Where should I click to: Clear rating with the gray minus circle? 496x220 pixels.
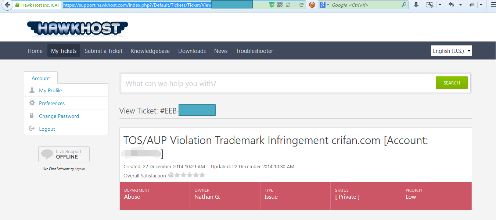[x=171, y=175]
